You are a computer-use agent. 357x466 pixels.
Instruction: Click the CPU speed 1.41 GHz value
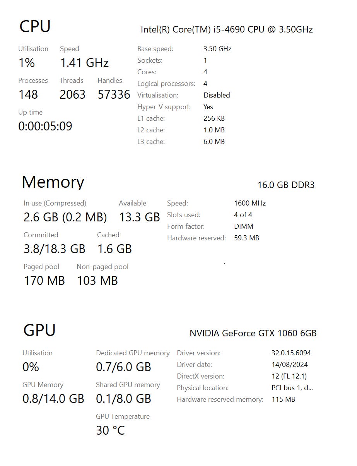pyautogui.click(x=84, y=63)
